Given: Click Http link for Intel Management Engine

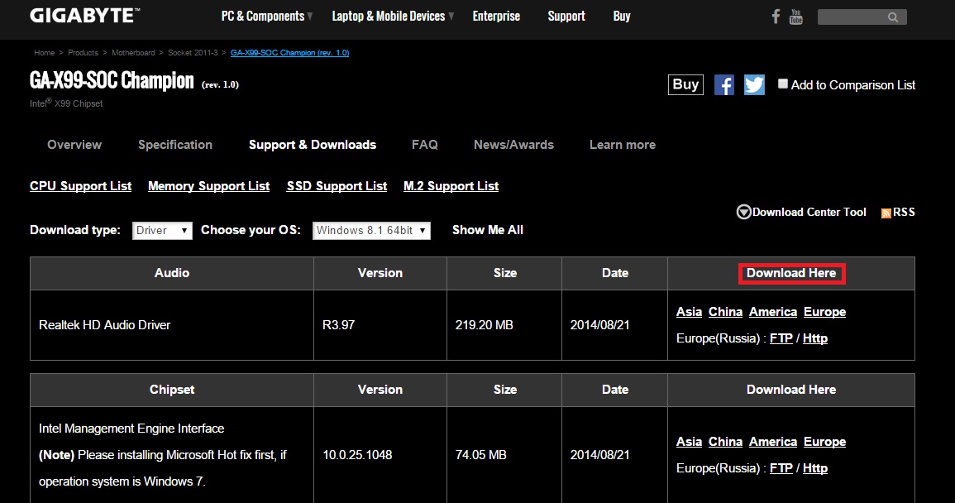Looking at the screenshot, I should [x=815, y=468].
